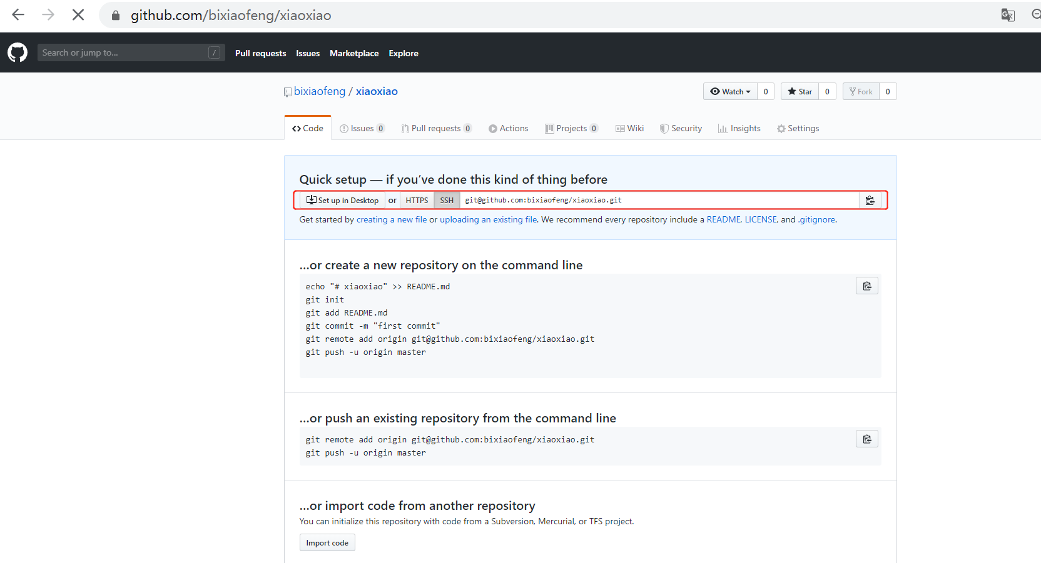This screenshot has width=1041, height=563.
Task: Copy the SSH clone URL to clipboard
Action: (870, 201)
